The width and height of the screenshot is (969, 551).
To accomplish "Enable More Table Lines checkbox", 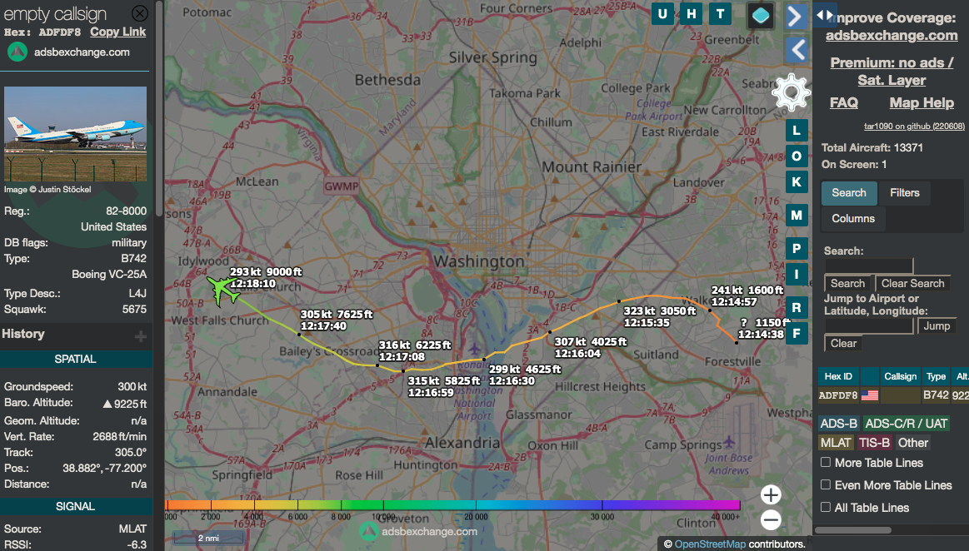I will tap(825, 462).
